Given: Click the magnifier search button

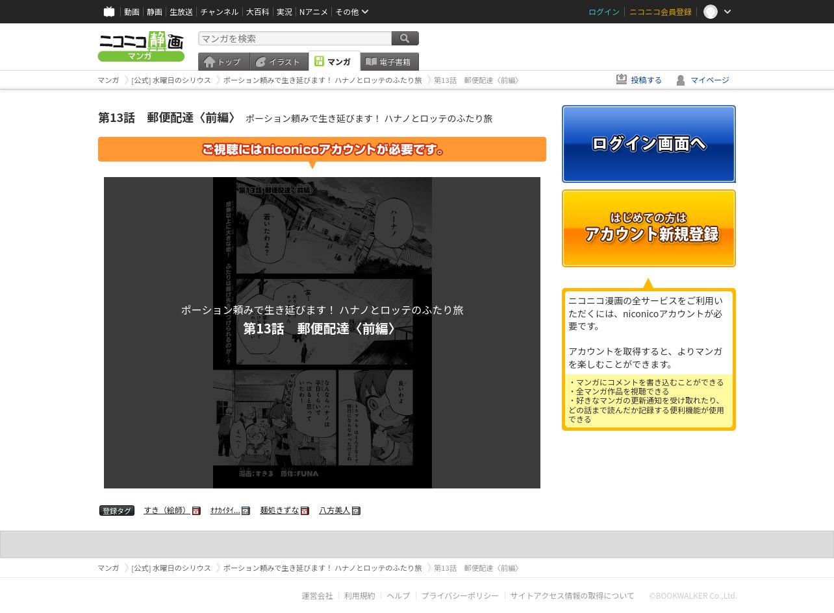Looking at the screenshot, I should click(405, 38).
